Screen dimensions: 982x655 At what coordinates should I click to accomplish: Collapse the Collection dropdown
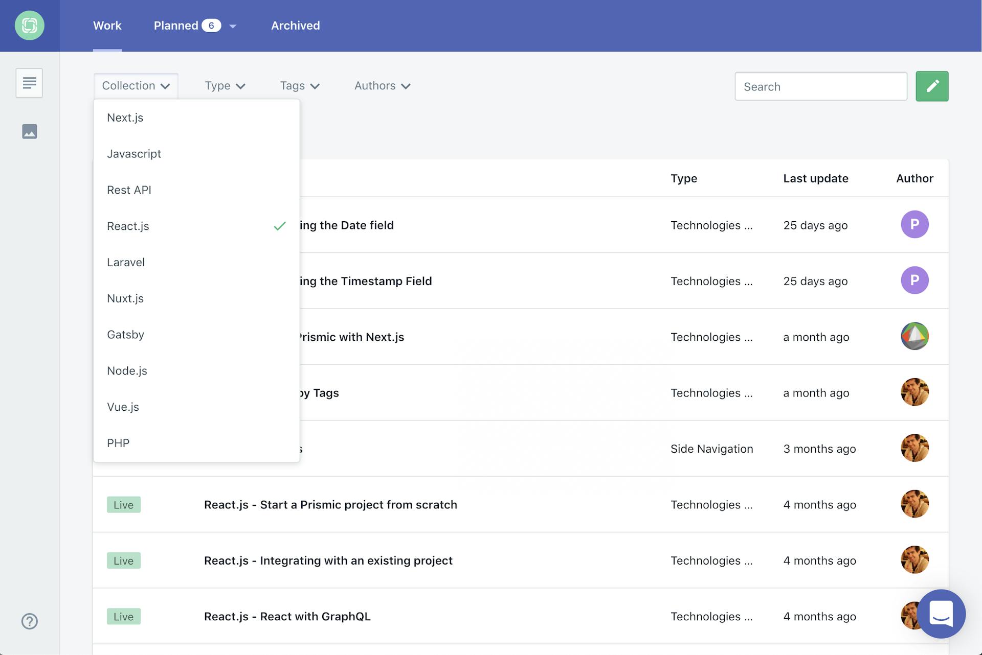136,86
